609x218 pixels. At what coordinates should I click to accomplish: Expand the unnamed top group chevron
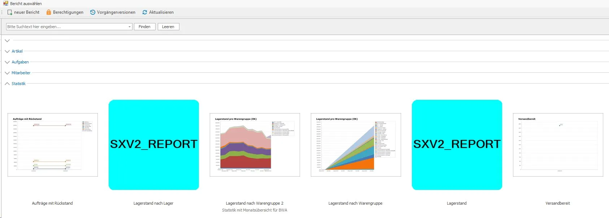7,40
